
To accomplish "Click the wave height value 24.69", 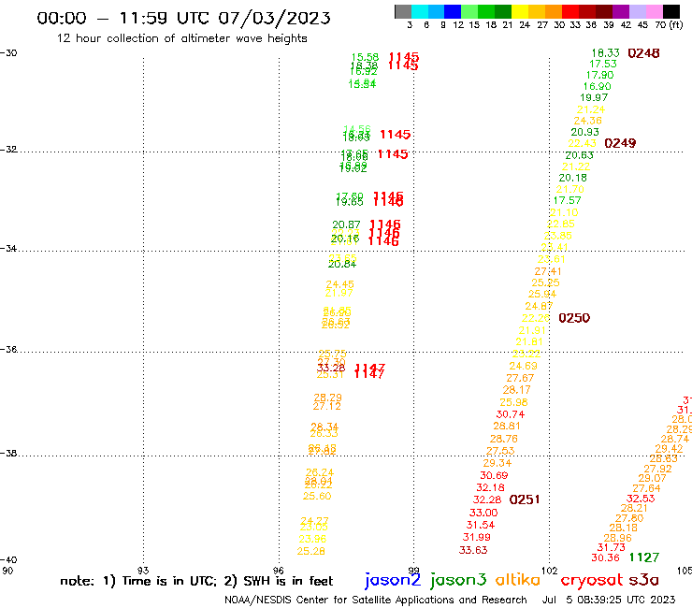I will pos(523,366).
